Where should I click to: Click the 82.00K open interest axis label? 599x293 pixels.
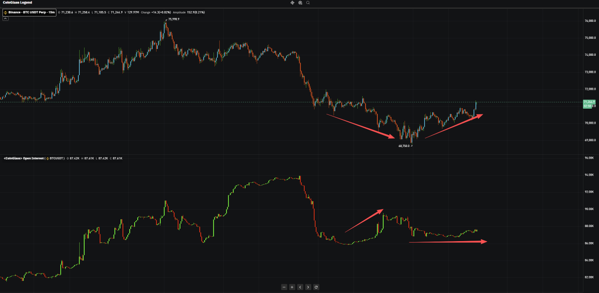[x=589, y=277]
